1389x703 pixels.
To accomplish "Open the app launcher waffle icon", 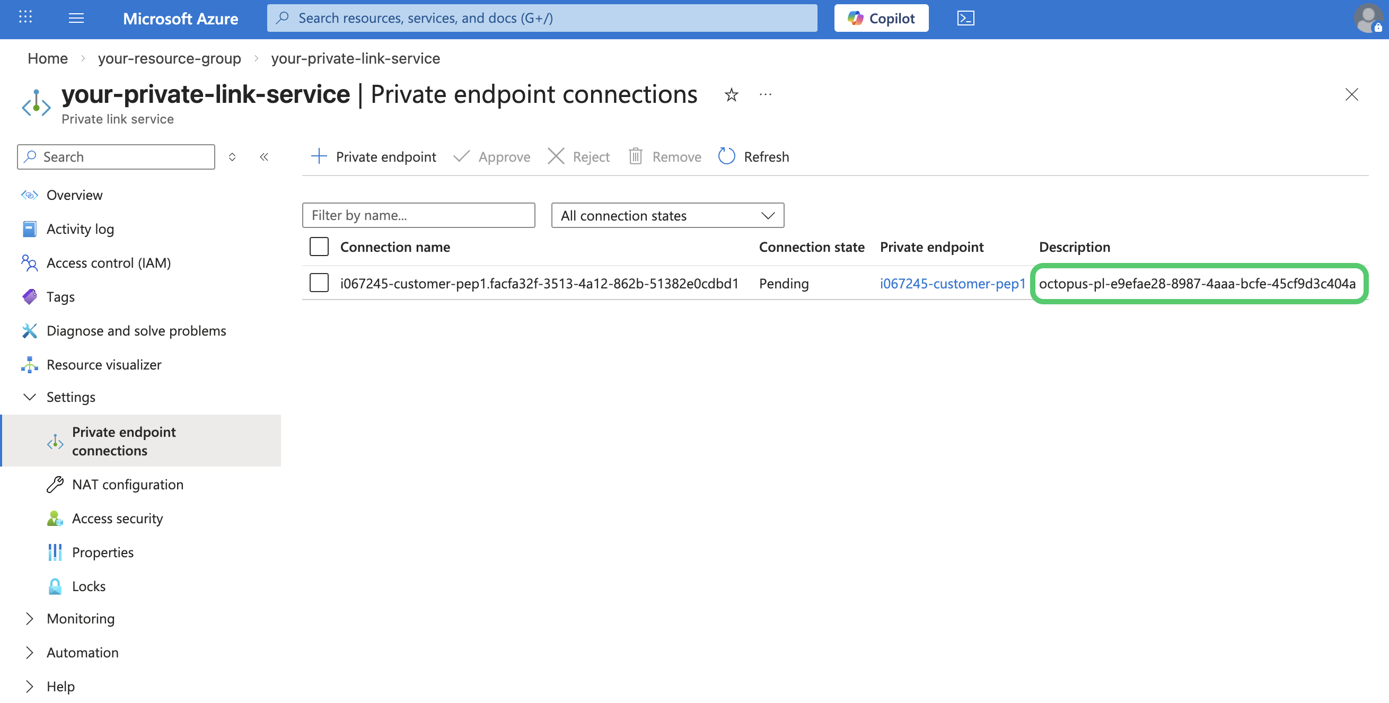I will click(x=25, y=17).
